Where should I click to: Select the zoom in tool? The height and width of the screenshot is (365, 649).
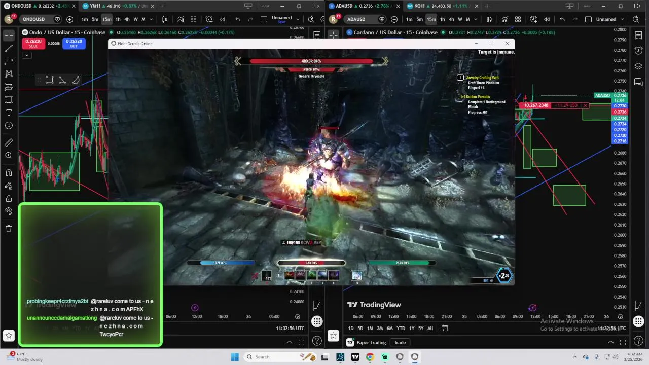click(9, 156)
